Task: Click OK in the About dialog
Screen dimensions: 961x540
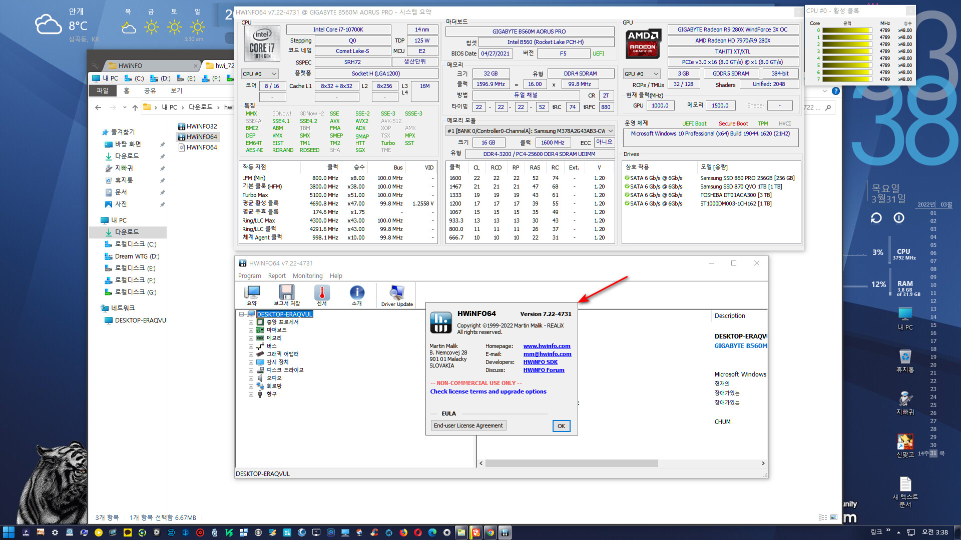Action: [561, 426]
